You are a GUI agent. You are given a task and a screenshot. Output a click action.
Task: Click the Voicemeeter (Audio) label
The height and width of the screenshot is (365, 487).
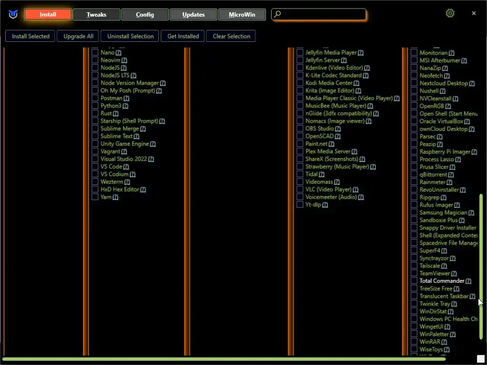click(x=331, y=197)
